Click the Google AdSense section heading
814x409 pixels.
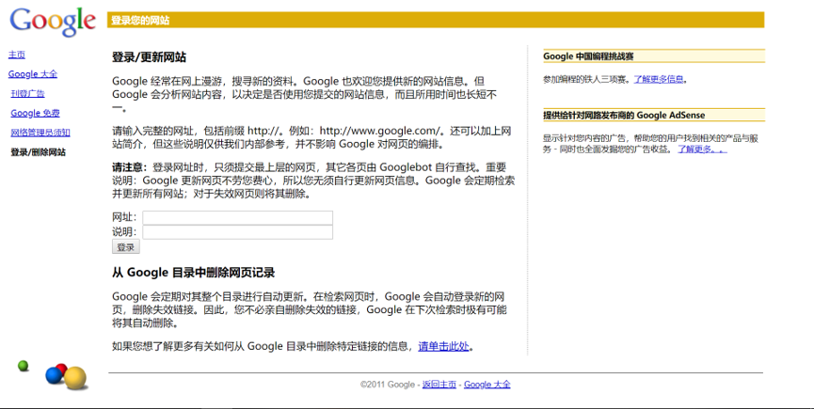pos(624,115)
